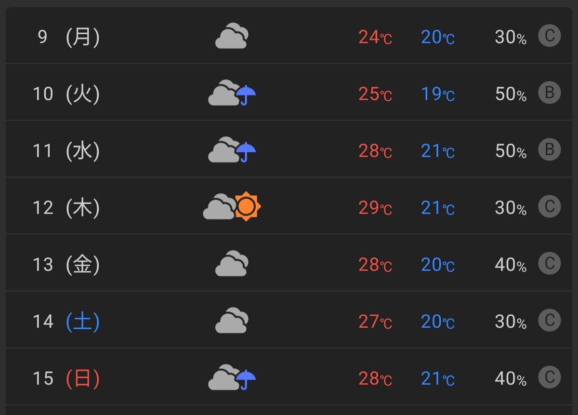Click the 27℃ high temperature on Saturday
Viewport: 578px width, 415px height.
coord(375,321)
